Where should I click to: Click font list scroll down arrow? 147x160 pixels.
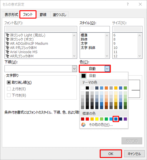(x=74, y=56)
